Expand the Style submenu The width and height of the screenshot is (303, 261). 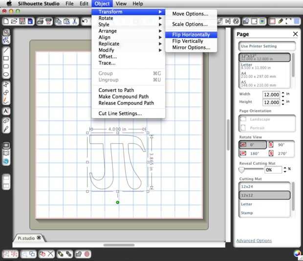click(129, 24)
